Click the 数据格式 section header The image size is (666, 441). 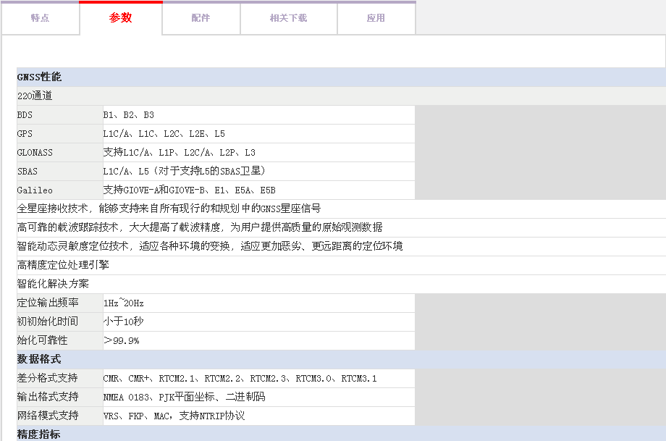click(x=39, y=359)
